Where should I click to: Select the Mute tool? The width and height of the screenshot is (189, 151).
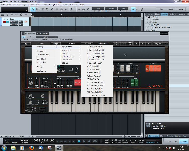(x=57, y=9)
